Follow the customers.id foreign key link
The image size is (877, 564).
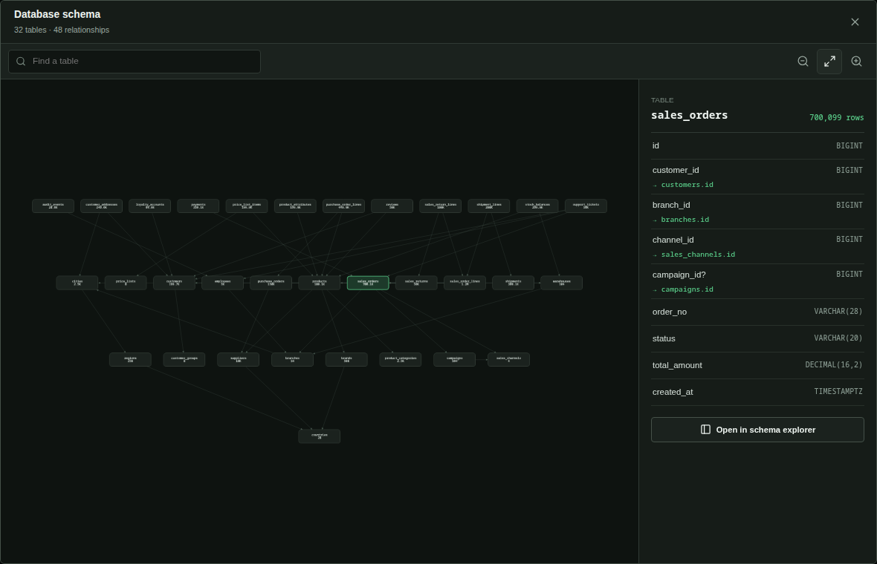pyautogui.click(x=687, y=185)
